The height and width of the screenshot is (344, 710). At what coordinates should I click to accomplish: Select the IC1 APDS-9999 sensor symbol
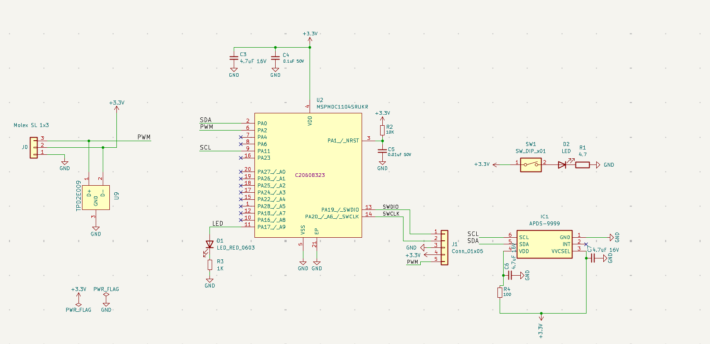pos(545,244)
